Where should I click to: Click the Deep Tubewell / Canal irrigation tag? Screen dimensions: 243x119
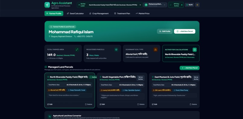click(x=77, y=90)
